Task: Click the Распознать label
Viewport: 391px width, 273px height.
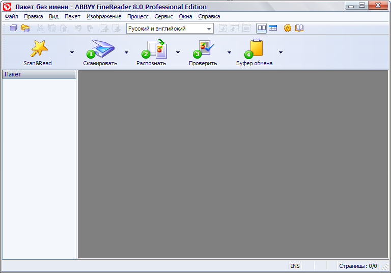Action: coord(151,63)
